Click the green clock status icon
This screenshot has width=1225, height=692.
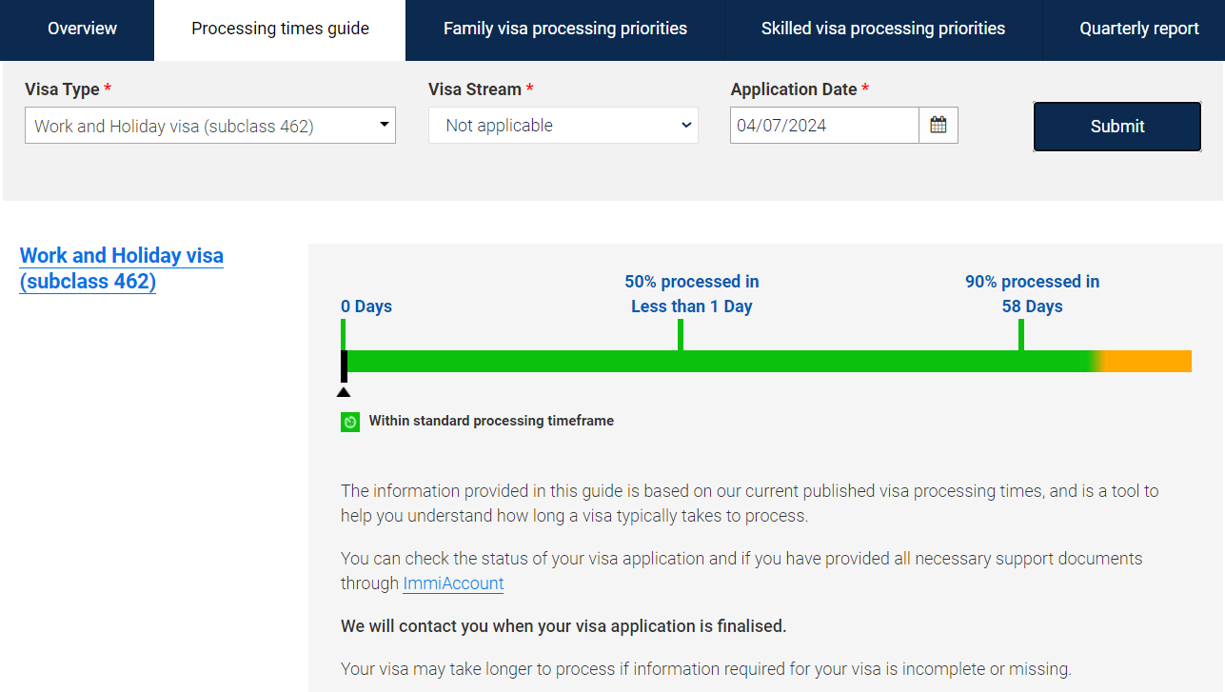[350, 422]
